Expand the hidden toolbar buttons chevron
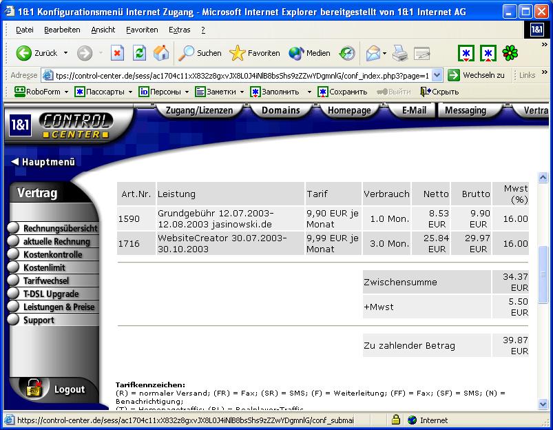Screen dimensions: 553x430 tap(544, 45)
